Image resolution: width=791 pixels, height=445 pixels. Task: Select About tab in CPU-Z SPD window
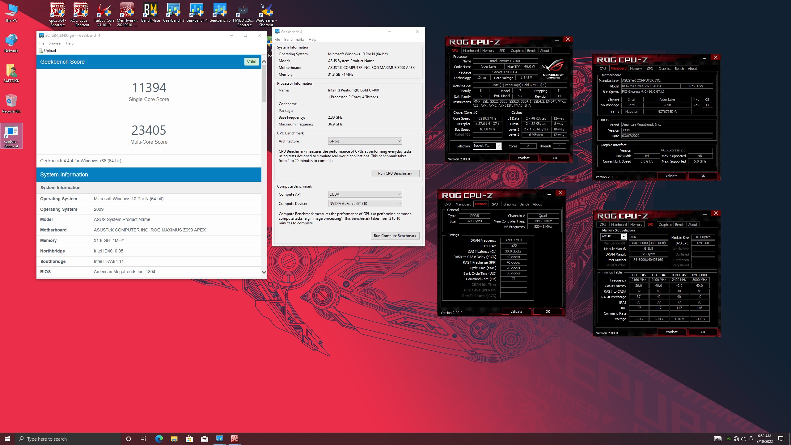click(x=692, y=225)
